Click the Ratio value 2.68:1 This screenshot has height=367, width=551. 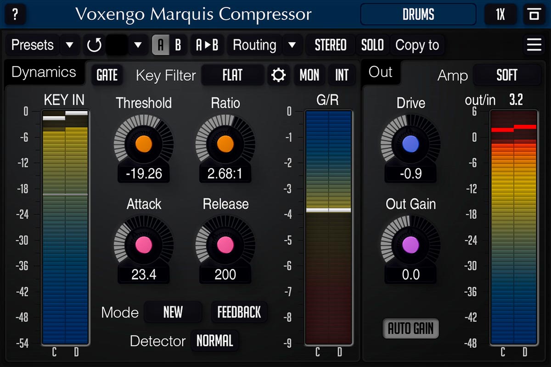pyautogui.click(x=225, y=174)
